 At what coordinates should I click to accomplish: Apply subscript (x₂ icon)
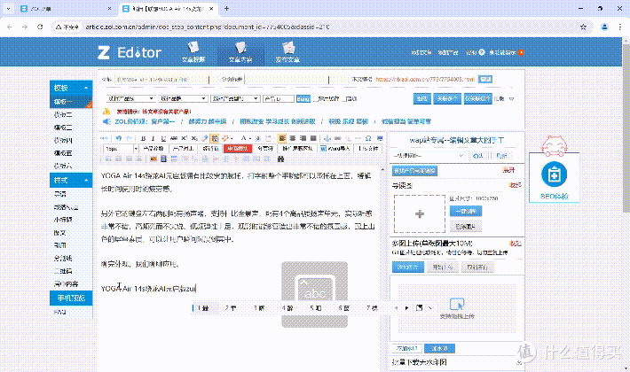194,138
